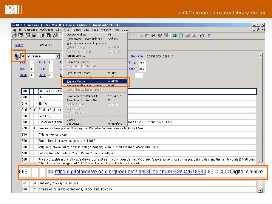
Task: Click the record scrollbar down arrow
Action: [260, 190]
